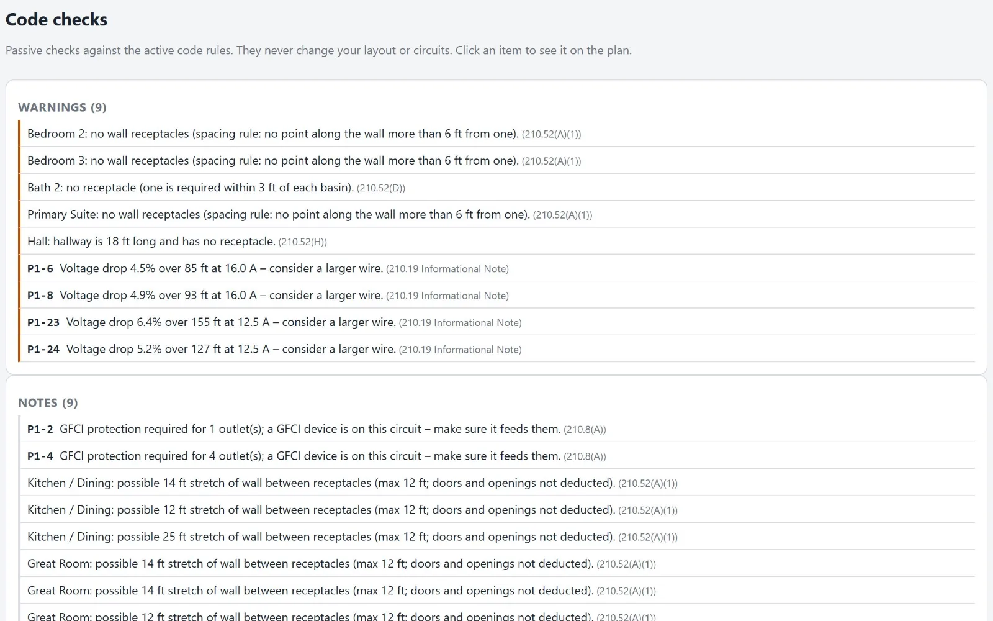Click the P1-4 GFCI four outlets note
The width and height of the screenshot is (993, 621).
pos(496,456)
